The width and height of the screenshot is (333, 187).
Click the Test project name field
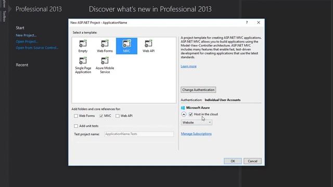[x=139, y=134]
